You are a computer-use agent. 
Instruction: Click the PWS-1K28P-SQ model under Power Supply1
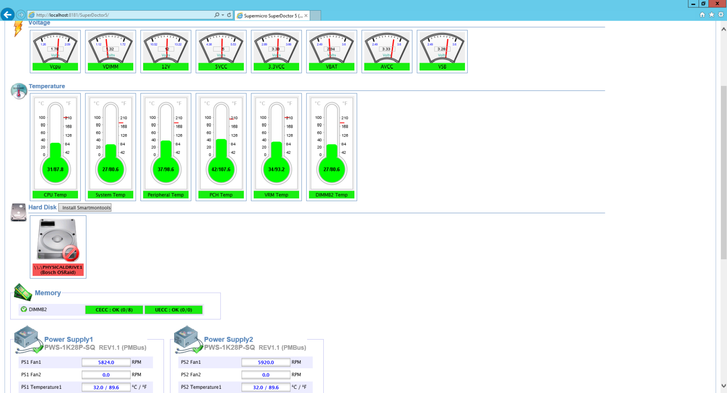click(70, 348)
